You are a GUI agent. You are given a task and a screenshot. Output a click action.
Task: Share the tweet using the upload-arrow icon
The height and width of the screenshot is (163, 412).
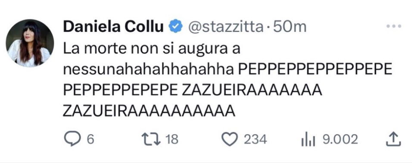coord(393,139)
